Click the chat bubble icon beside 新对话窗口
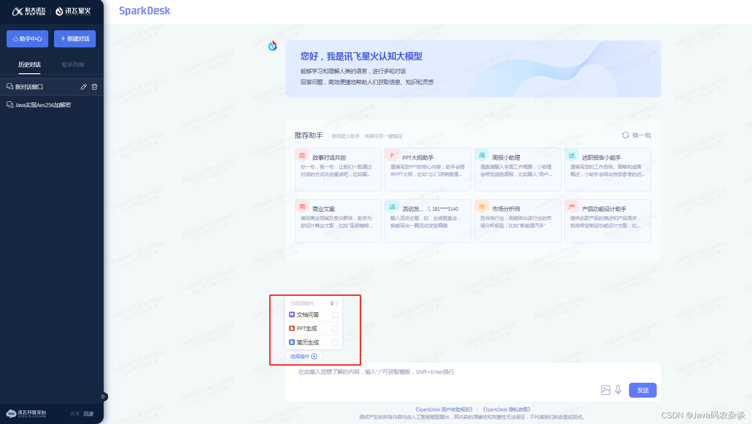 [x=10, y=87]
